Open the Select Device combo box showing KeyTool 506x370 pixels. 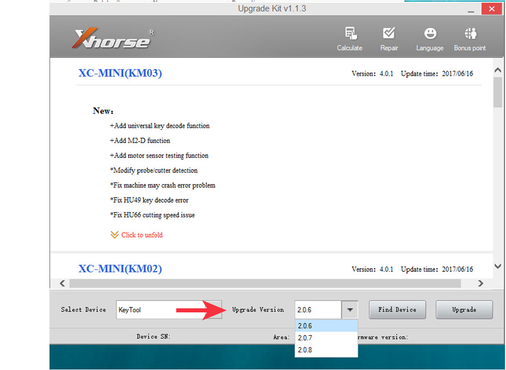169,309
